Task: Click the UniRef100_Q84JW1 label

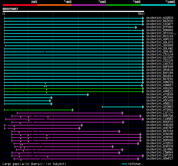Action: tap(160, 52)
